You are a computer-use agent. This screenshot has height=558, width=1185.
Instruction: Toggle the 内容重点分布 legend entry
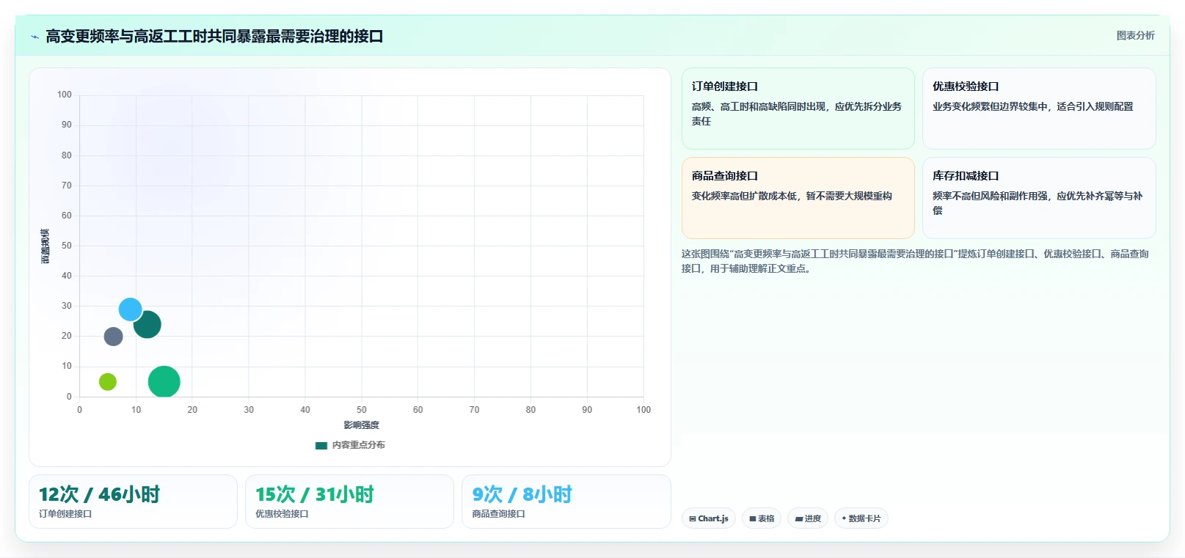[350, 445]
